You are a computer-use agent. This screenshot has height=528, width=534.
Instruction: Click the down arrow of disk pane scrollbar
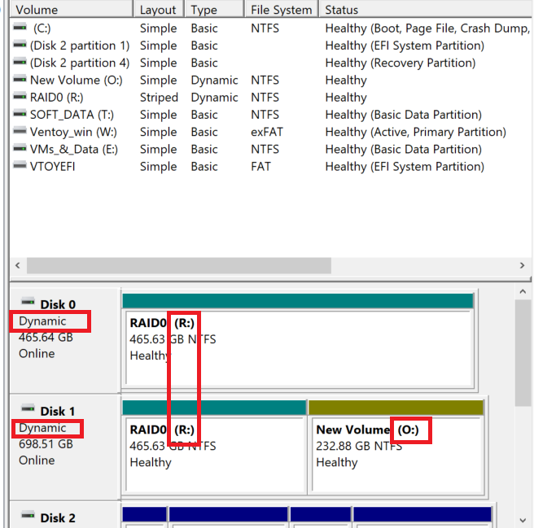(x=523, y=520)
